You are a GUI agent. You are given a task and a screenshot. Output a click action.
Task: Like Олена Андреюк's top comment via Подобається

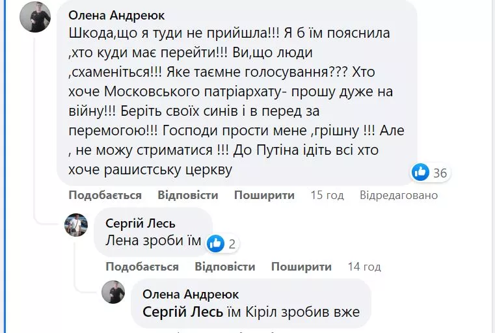tap(105, 195)
